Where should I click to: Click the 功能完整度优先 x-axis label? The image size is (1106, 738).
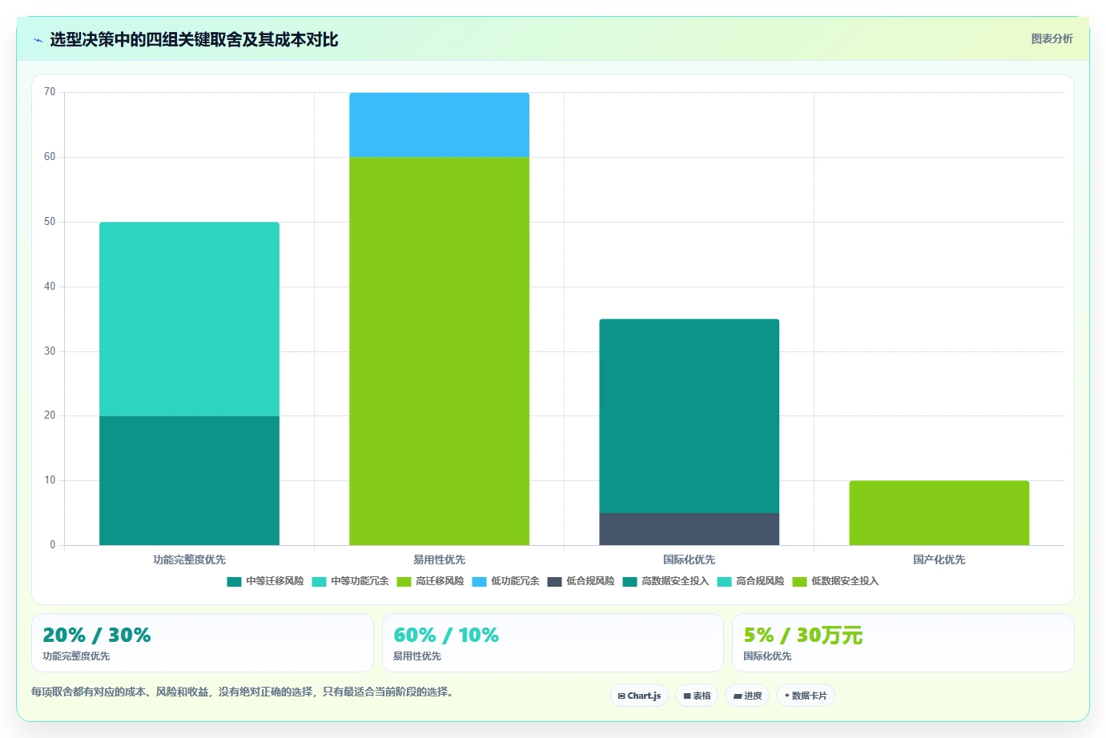pos(189,560)
